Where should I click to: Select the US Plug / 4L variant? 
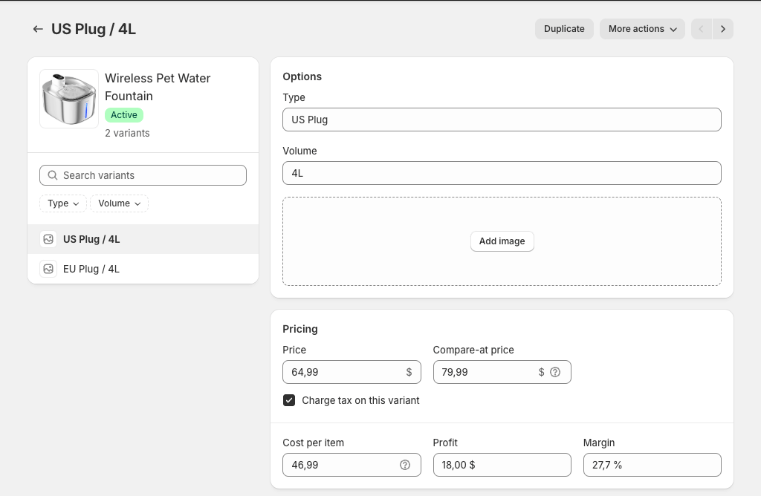91,239
